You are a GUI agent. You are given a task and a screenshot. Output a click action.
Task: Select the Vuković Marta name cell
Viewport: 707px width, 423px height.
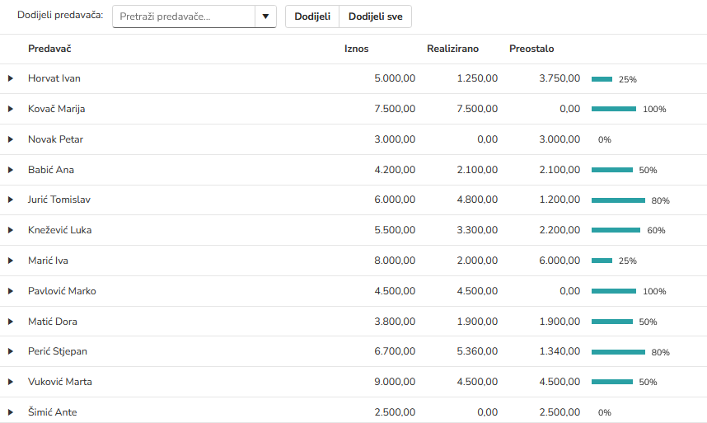point(60,382)
